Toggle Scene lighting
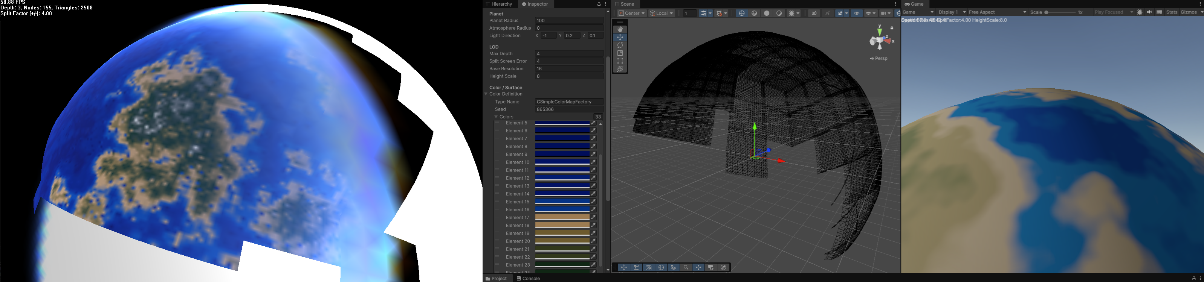 point(828,13)
